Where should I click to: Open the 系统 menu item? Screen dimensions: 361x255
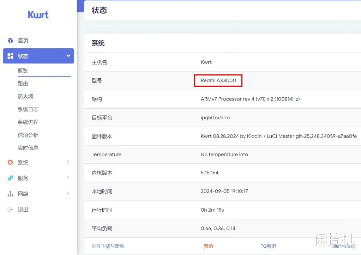23,163
